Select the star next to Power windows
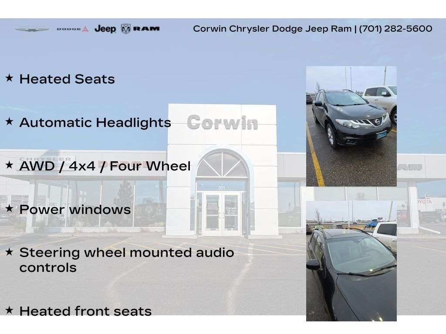Screen dimensions: 446x334 click(9, 209)
